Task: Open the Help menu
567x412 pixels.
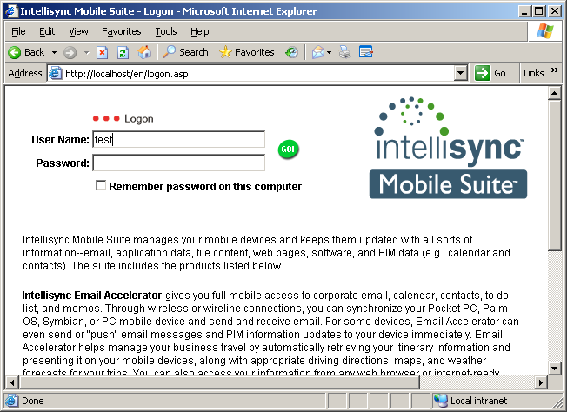Action: point(200,31)
